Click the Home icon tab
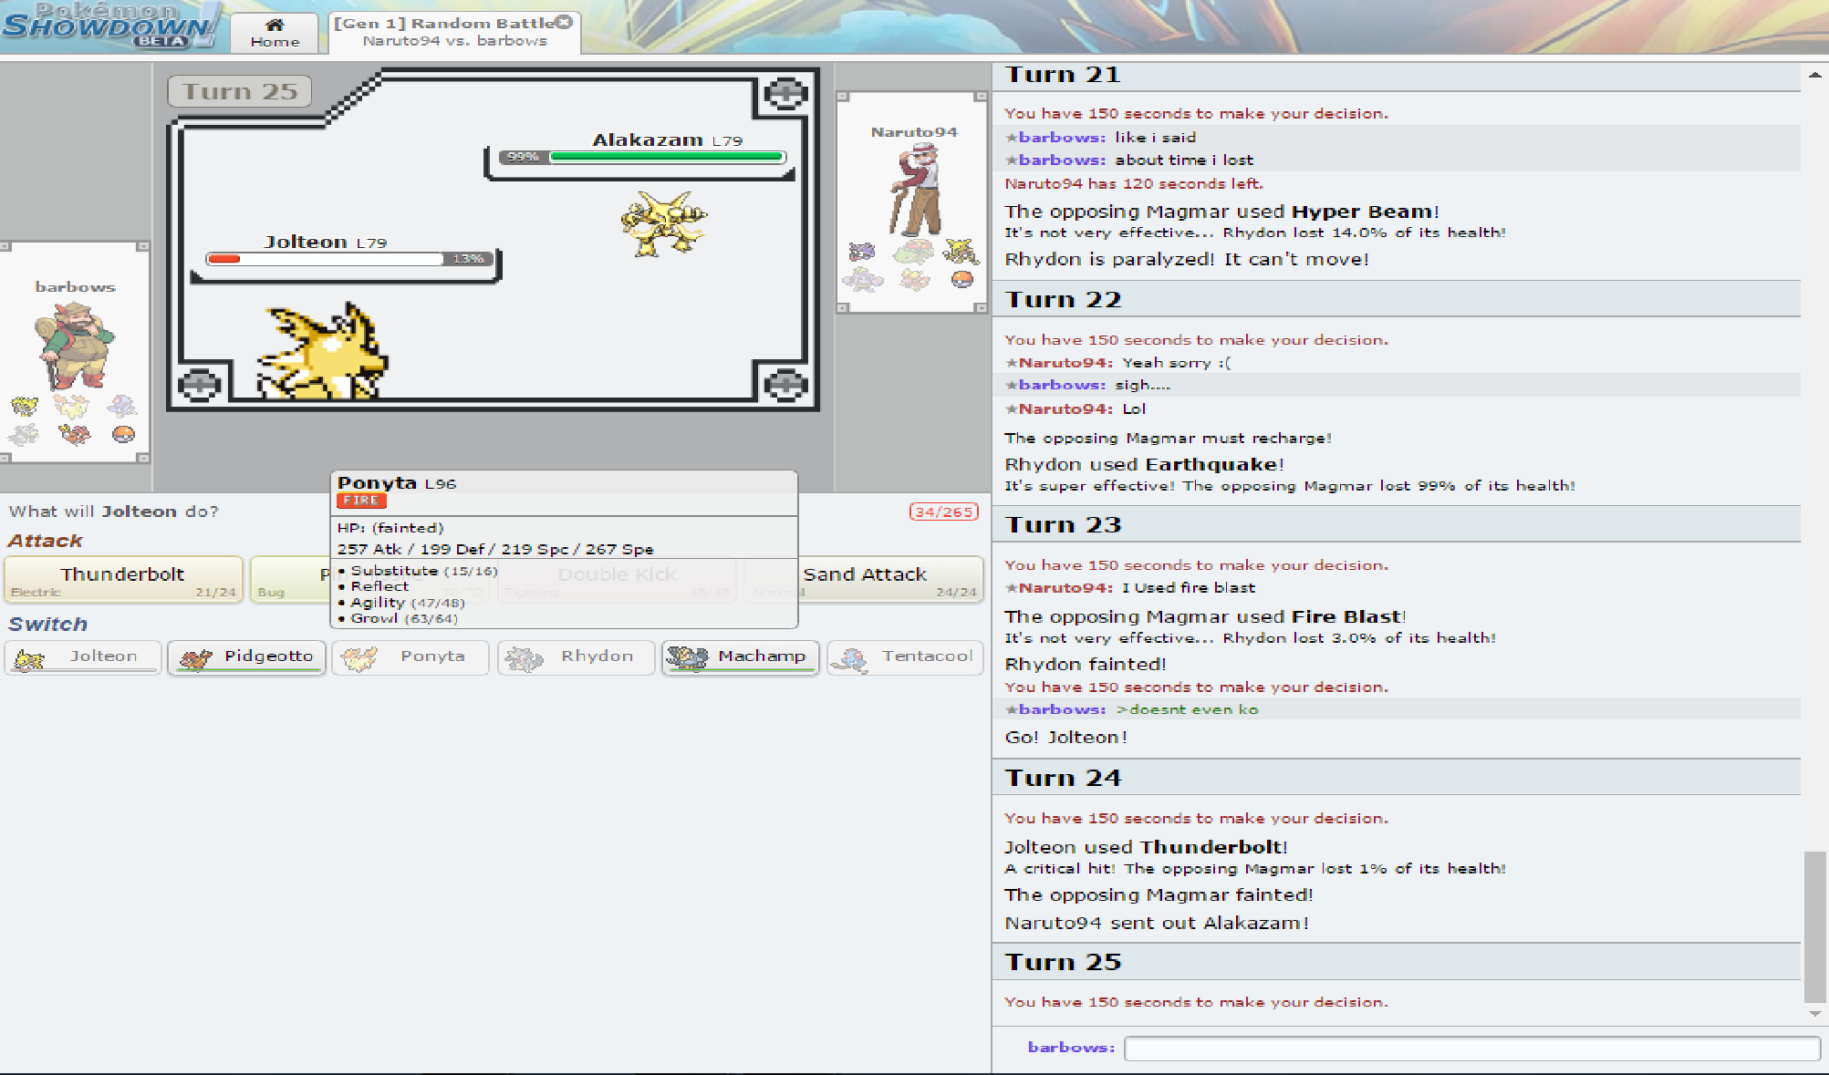This screenshot has height=1075, width=1829. pos(274,33)
